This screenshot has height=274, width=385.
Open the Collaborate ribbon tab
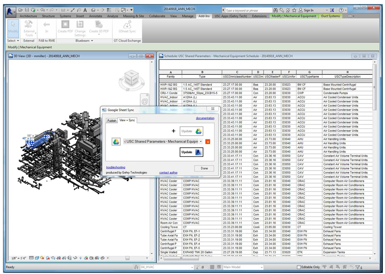(157, 16)
